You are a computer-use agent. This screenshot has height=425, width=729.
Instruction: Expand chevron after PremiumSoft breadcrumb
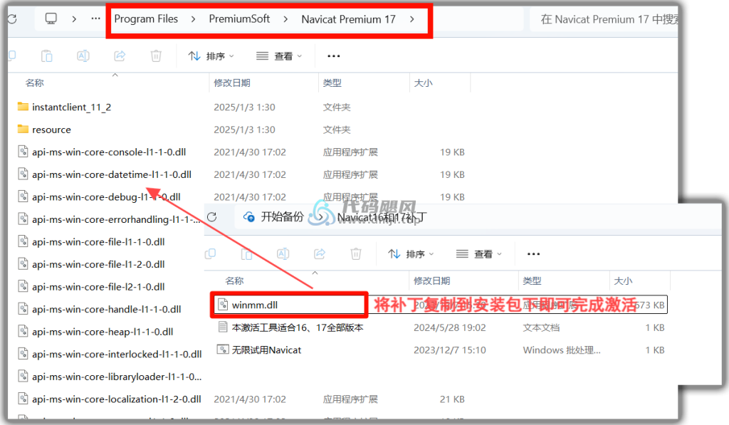pos(285,19)
